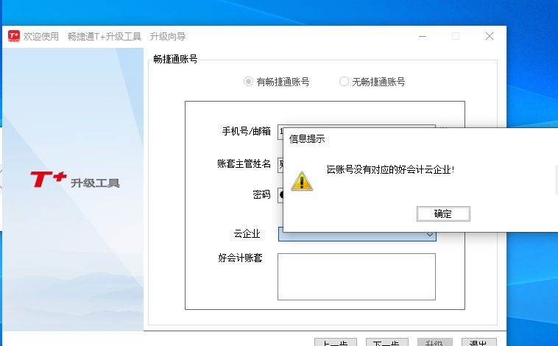Click the 手机号/邮箱 input field
This screenshot has height=346, width=558.
280,132
